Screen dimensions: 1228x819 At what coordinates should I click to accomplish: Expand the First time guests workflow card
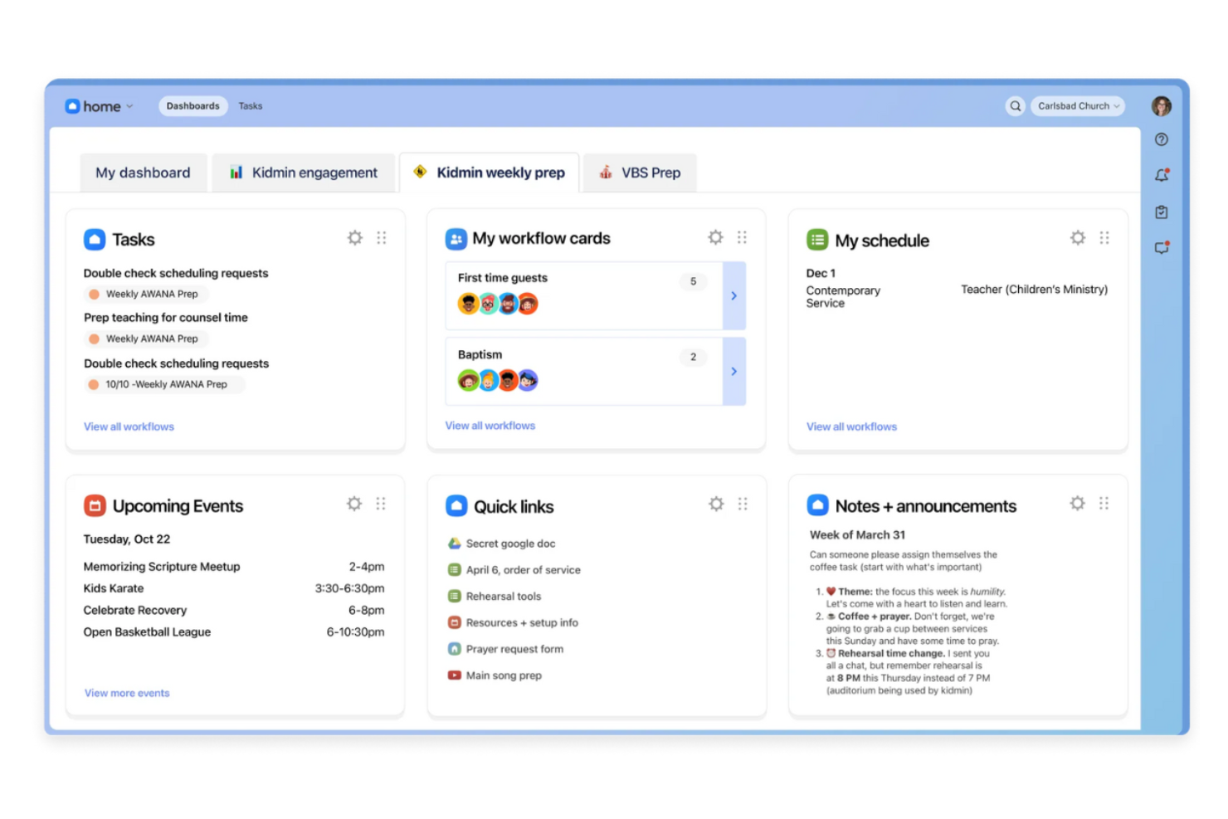coord(733,295)
